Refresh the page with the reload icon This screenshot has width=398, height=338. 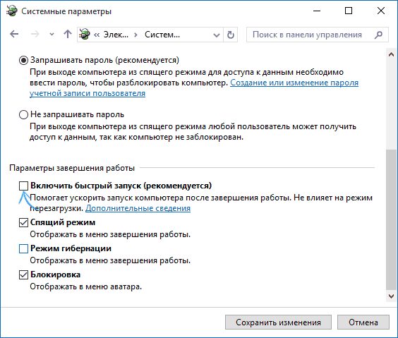(231, 35)
